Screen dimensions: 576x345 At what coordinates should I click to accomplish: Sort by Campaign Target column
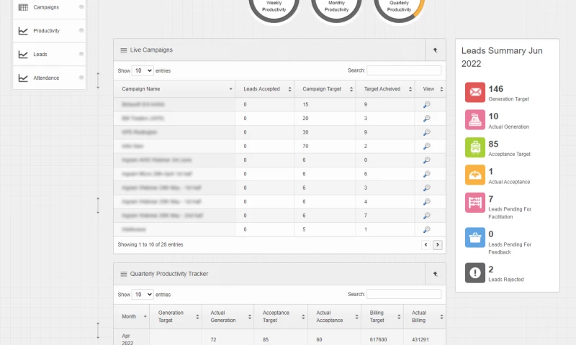(325, 88)
